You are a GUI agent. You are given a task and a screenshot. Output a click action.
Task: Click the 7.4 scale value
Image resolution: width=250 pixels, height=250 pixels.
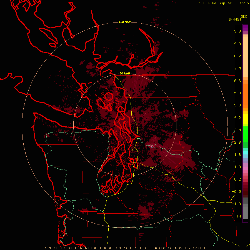[x=237, y=68]
